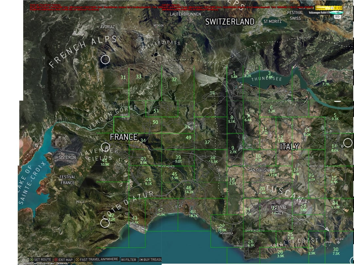Screen dimensions: 354x265
Task: Click the zone number 37
Action: pyautogui.click(x=207, y=142)
